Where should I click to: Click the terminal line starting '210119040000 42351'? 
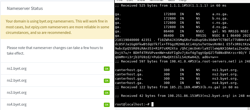(182, 40)
